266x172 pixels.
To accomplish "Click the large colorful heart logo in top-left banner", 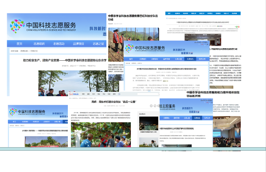I will (17, 26).
